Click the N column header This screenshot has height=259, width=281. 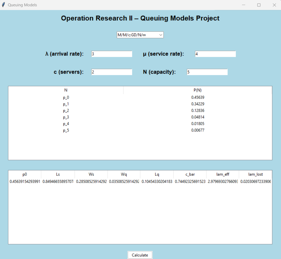(x=66, y=90)
